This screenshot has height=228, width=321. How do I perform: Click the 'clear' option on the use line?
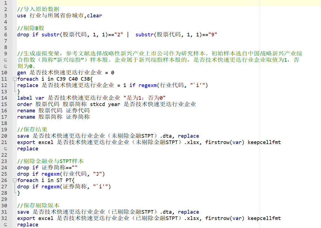pyautogui.click(x=95, y=16)
